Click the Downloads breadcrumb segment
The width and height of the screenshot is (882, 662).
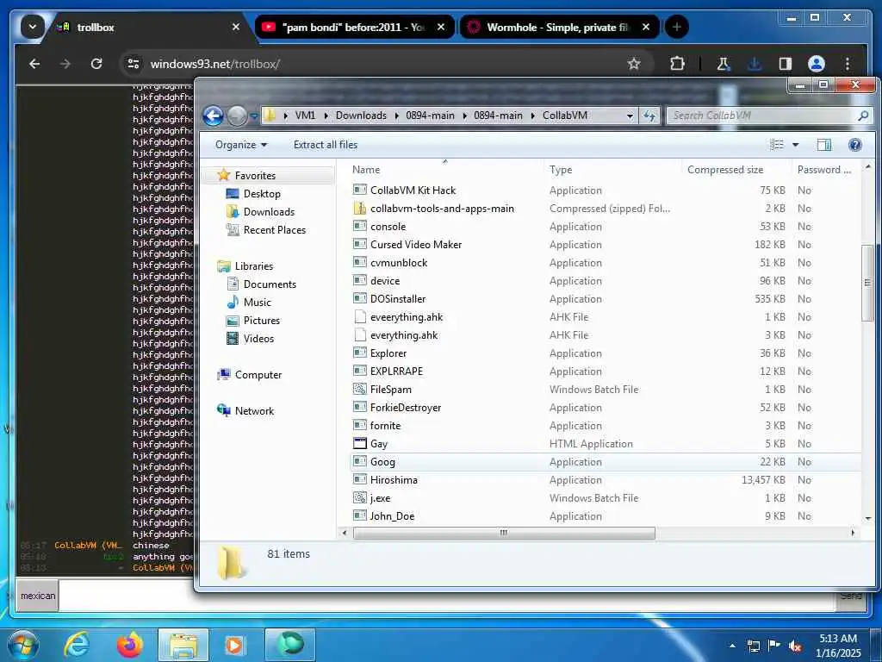tap(361, 116)
